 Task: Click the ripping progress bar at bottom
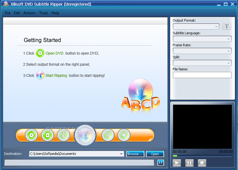tap(79, 162)
